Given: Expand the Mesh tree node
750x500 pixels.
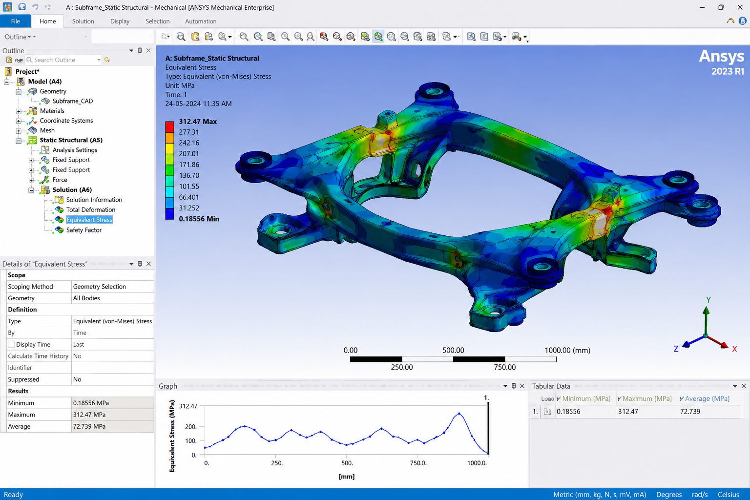Looking at the screenshot, I should (x=19, y=130).
